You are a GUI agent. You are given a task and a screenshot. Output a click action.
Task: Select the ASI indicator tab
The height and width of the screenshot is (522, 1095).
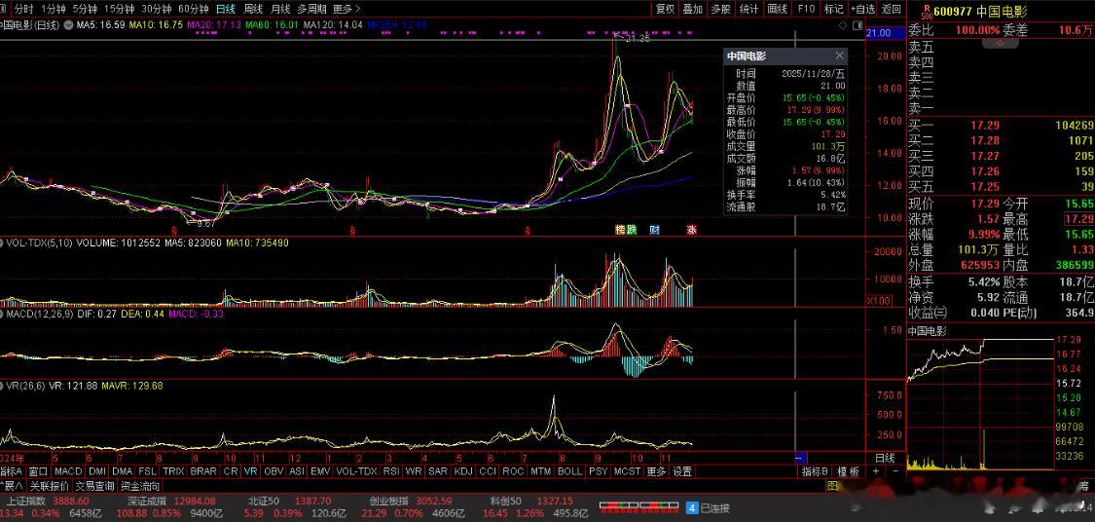297,471
